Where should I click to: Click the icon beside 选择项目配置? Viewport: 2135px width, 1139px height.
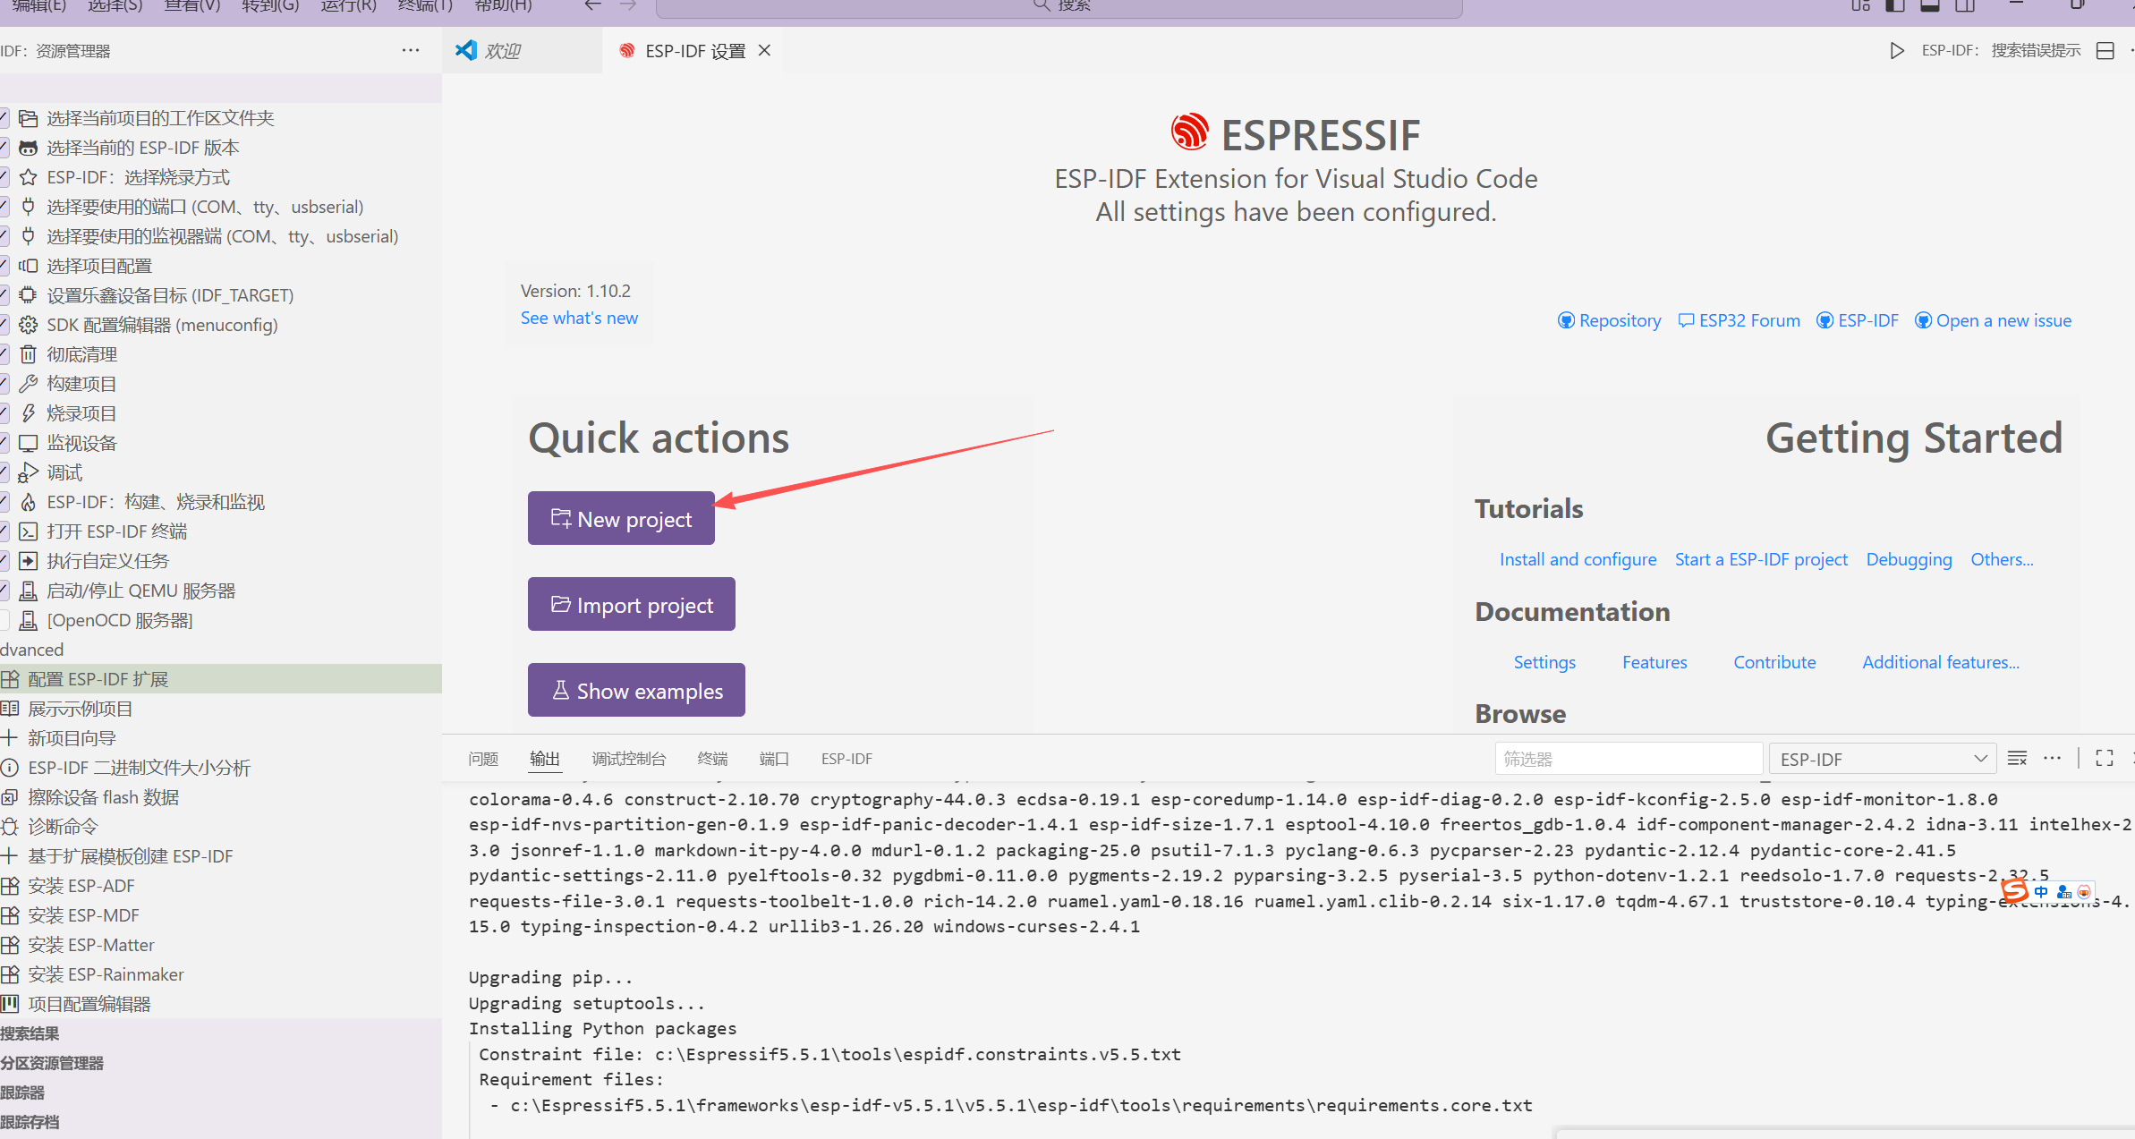29,266
